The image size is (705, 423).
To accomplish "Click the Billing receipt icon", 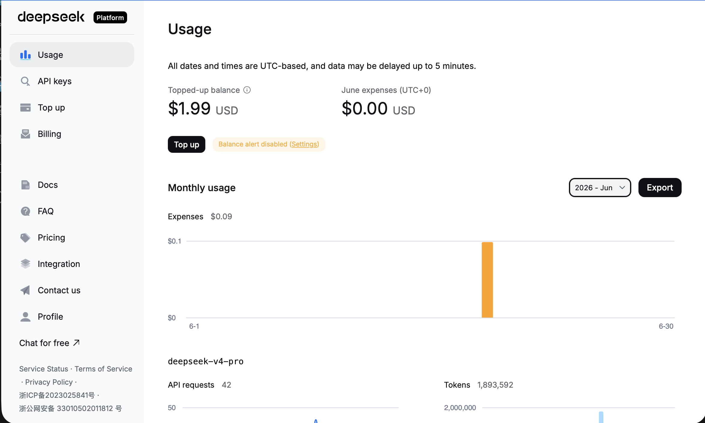I will (25, 134).
